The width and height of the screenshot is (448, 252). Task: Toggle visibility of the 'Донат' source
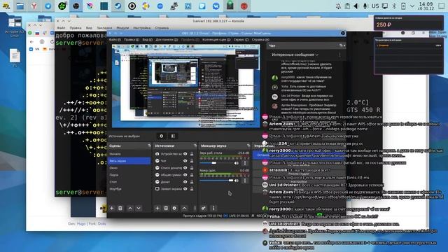click(185, 182)
